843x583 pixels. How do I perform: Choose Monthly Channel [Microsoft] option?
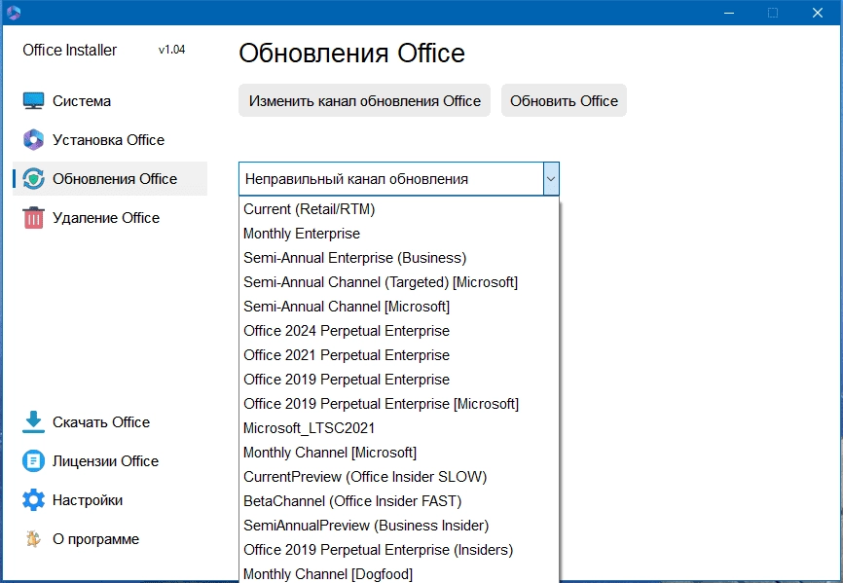coord(399,453)
